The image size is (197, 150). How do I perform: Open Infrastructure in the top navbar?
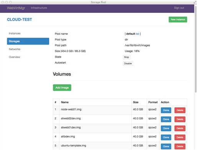point(39,8)
